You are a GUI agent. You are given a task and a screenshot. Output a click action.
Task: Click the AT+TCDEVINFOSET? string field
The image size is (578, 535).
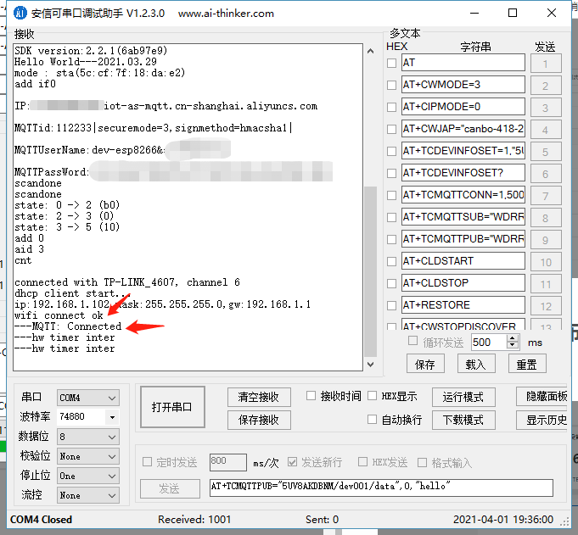coord(463,173)
